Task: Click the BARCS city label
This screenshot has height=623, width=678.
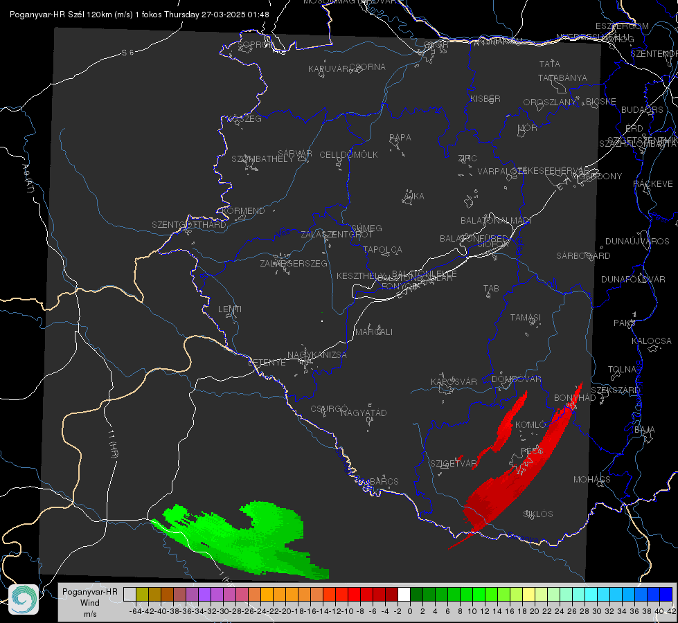Action: 384,481
